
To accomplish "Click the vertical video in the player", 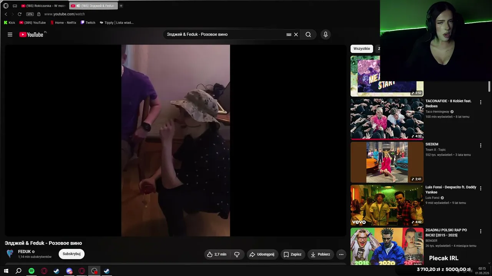I will click(x=176, y=140).
